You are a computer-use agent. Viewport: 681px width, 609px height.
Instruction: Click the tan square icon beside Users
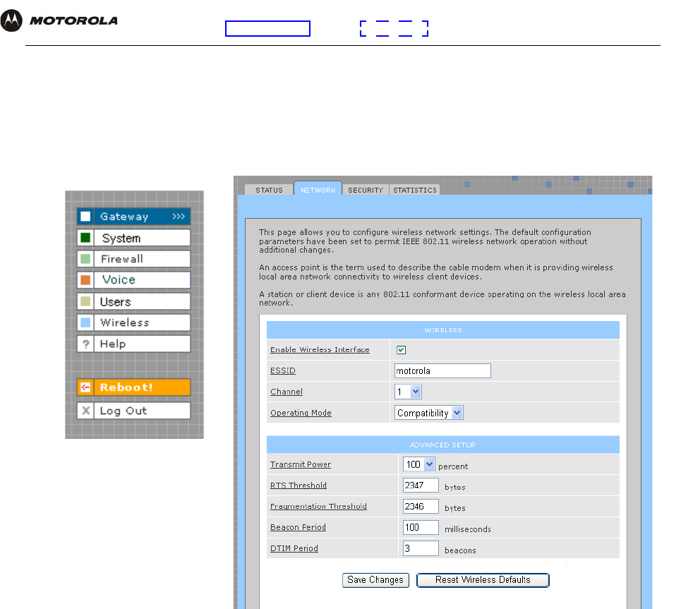click(85, 301)
